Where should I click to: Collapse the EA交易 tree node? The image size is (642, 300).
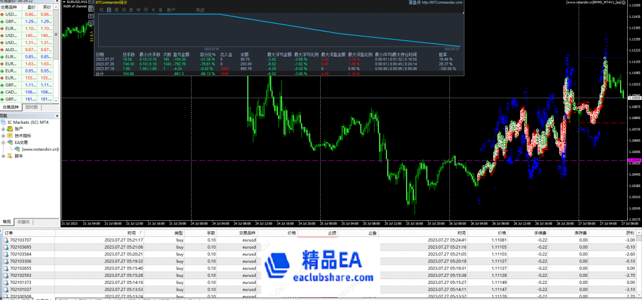click(4, 142)
